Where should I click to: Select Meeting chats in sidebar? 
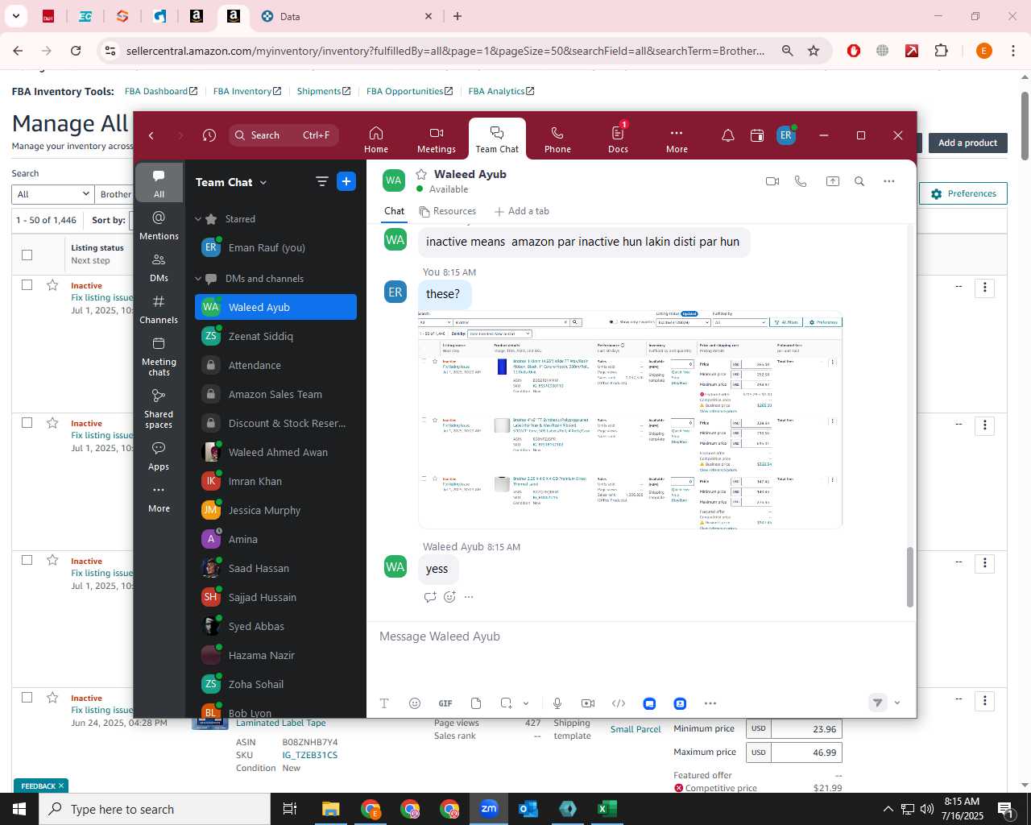(x=159, y=356)
